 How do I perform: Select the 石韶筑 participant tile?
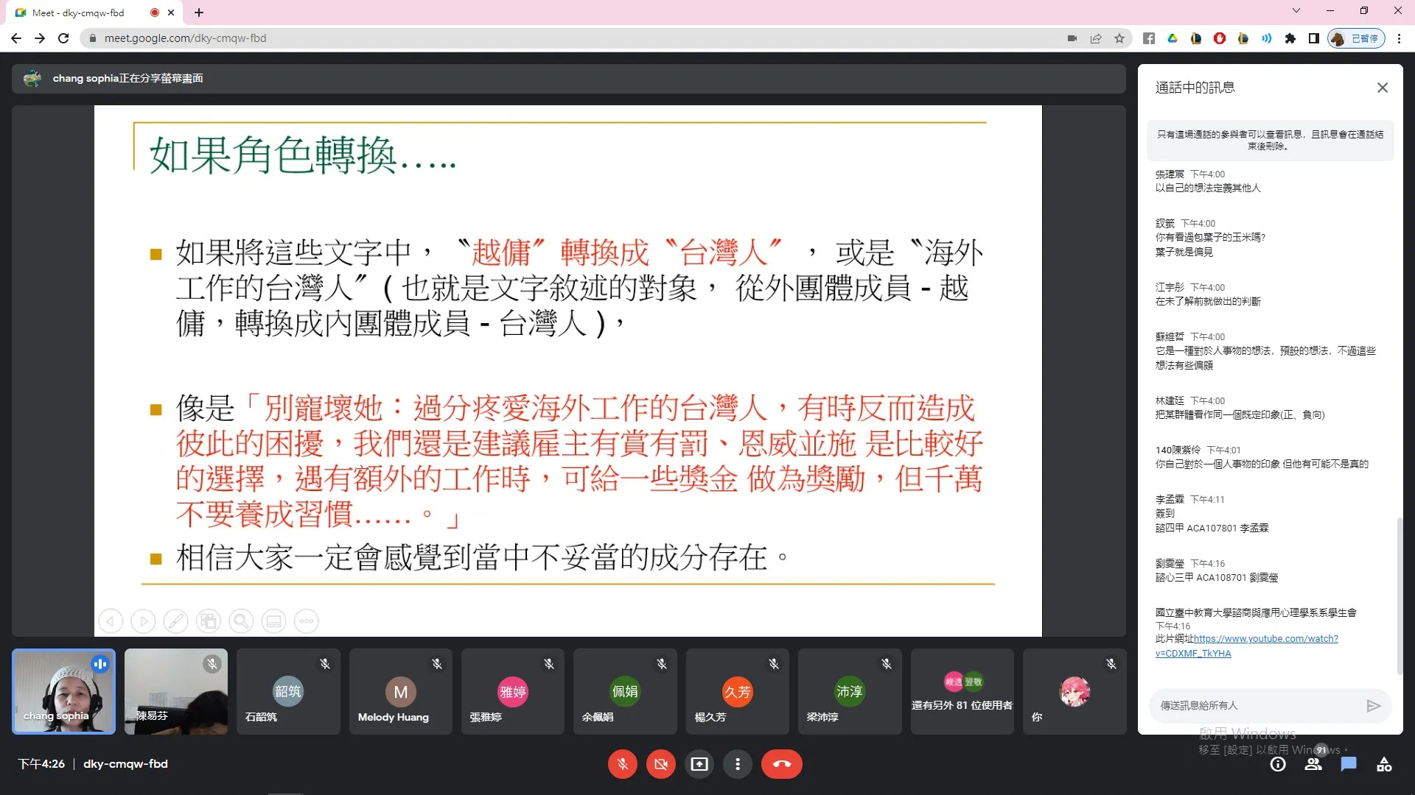pos(288,691)
